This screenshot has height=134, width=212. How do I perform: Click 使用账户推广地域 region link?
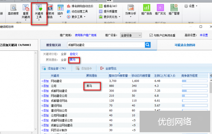tap(86, 35)
